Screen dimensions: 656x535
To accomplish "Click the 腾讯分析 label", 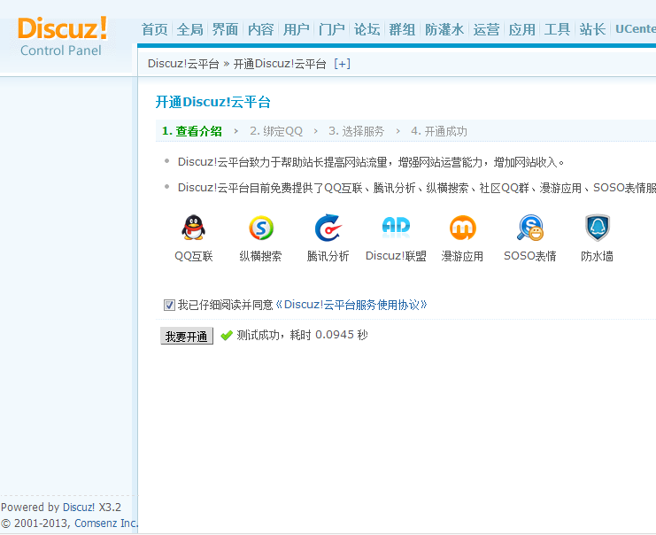I will 328,256.
